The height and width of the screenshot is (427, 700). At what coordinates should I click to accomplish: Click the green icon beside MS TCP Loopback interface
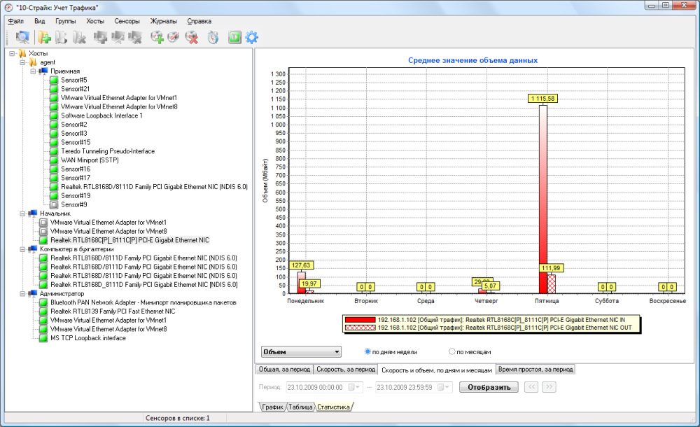(43, 338)
